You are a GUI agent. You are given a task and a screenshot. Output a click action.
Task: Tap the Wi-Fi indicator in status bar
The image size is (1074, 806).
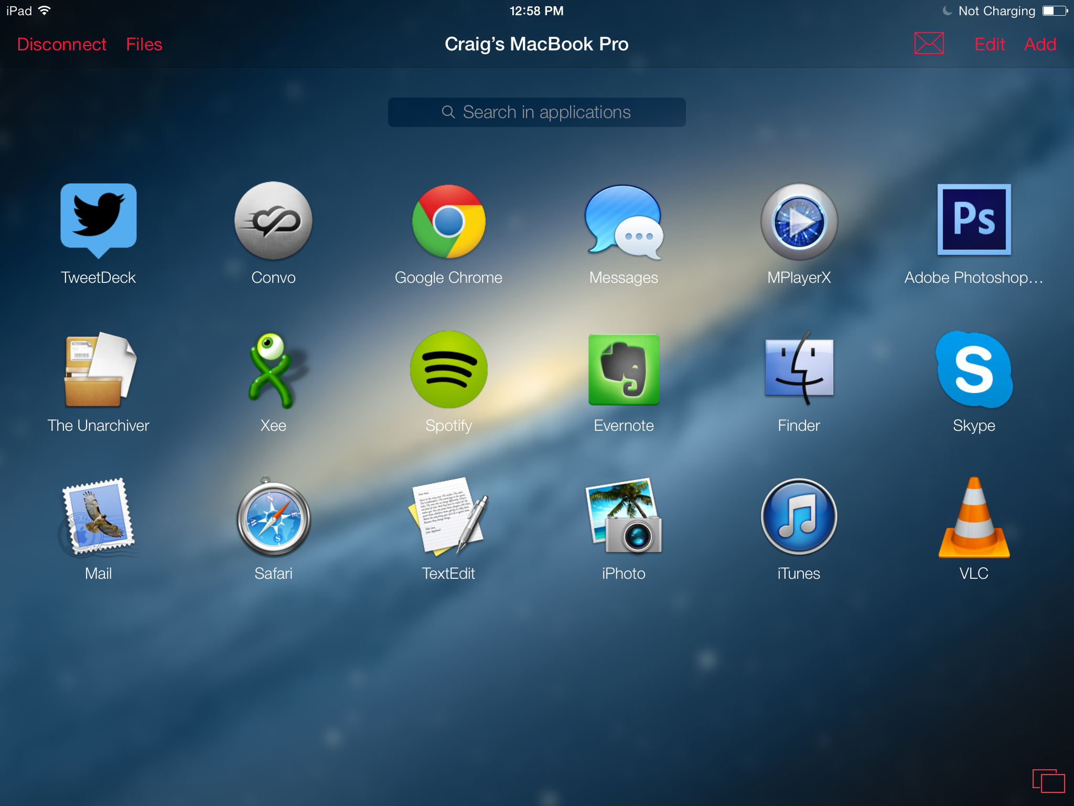coord(45,10)
